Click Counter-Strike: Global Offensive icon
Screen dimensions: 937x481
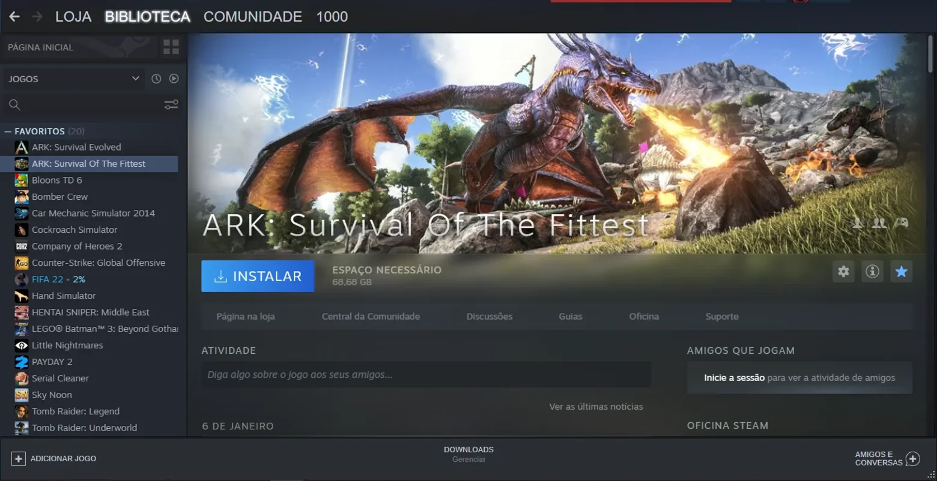(22, 263)
